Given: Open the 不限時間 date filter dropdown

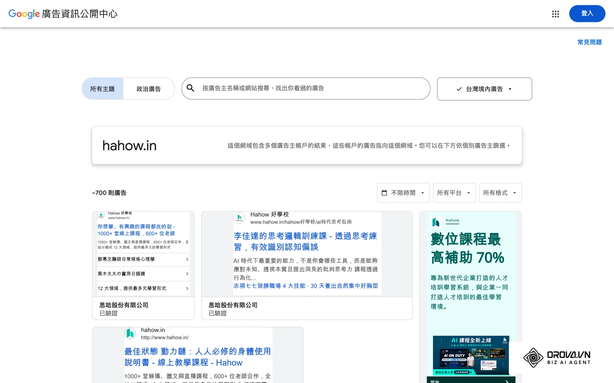Looking at the screenshot, I should pyautogui.click(x=403, y=193).
